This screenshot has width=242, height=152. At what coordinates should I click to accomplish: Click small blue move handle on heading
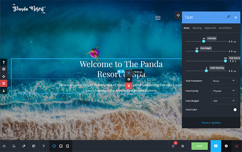[123, 71]
